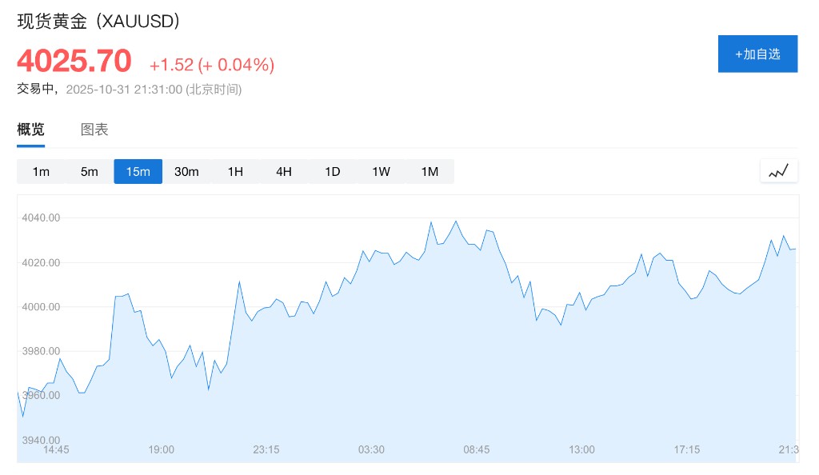Show the 1M monthly interval
Image resolution: width=819 pixels, height=475 pixels.
coord(429,172)
